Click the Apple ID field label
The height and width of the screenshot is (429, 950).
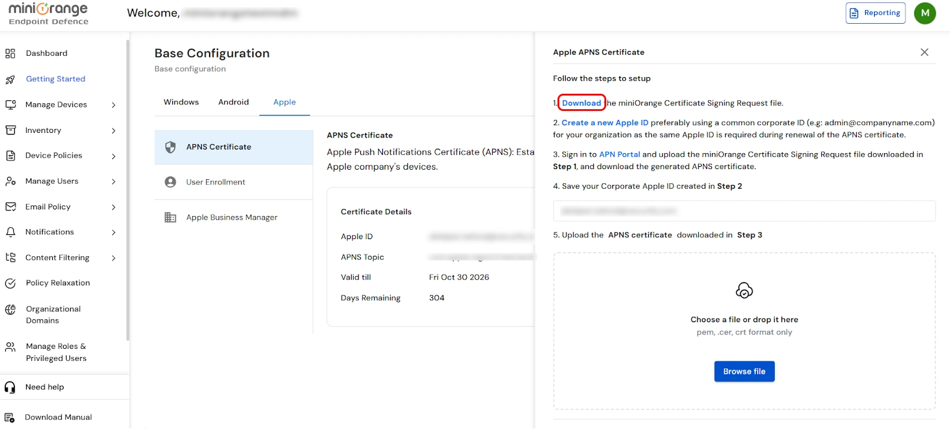click(357, 236)
